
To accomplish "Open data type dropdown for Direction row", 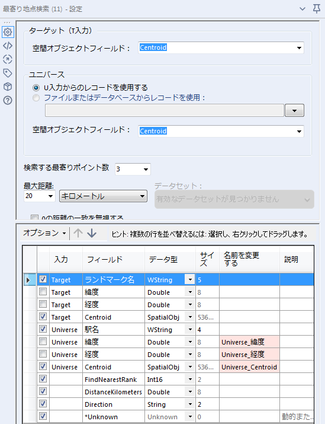I will click(190, 404).
